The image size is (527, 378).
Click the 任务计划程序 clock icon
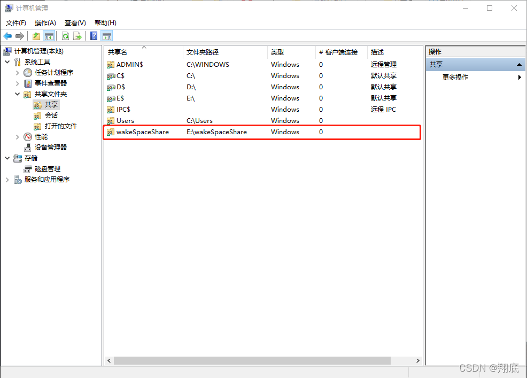click(28, 73)
